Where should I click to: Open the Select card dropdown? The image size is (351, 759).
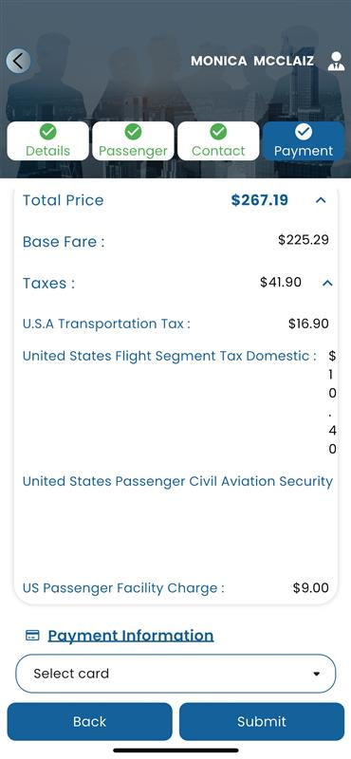pos(175,674)
